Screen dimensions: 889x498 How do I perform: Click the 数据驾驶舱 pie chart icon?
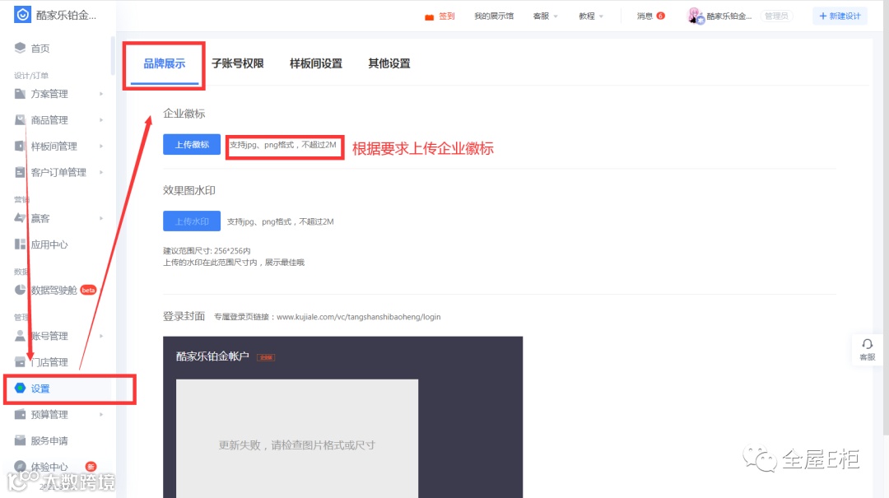[21, 290]
